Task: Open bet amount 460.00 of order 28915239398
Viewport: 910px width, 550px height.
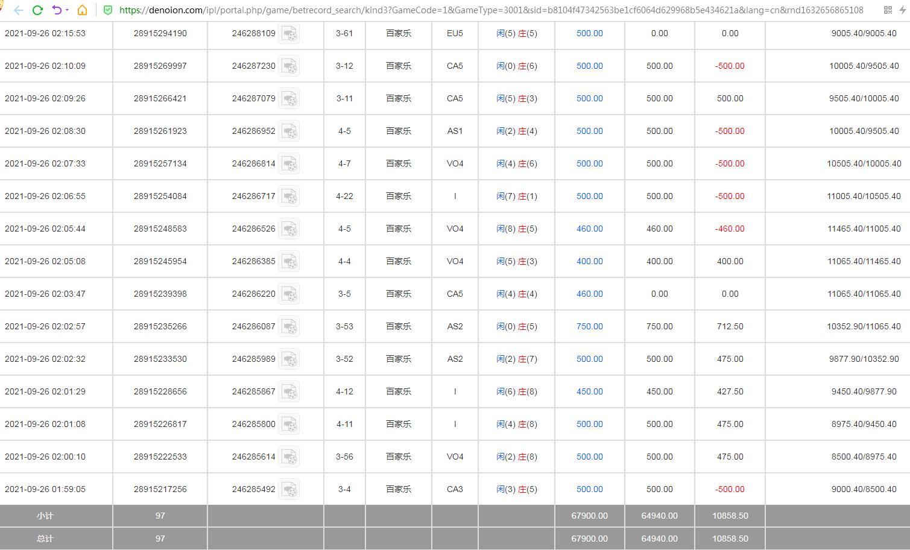Action: coord(590,294)
